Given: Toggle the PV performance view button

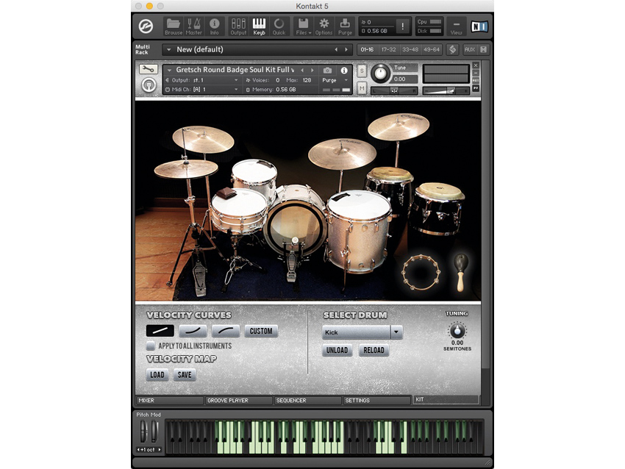Looking at the screenshot, I should pos(476,88).
